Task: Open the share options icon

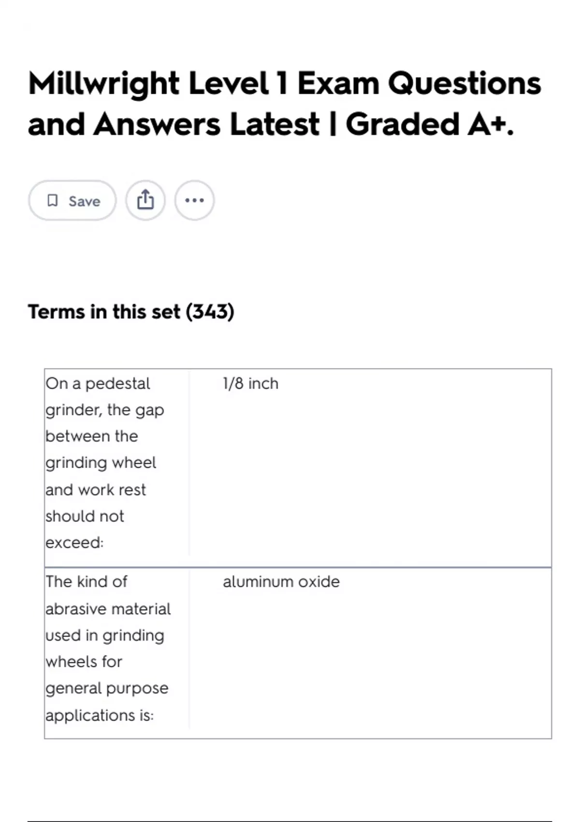Action: [x=145, y=200]
